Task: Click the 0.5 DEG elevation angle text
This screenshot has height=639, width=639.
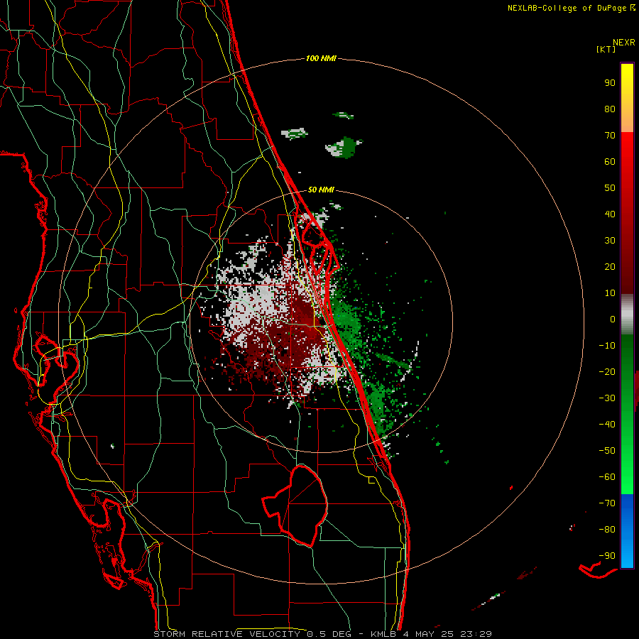Action: coord(329,634)
